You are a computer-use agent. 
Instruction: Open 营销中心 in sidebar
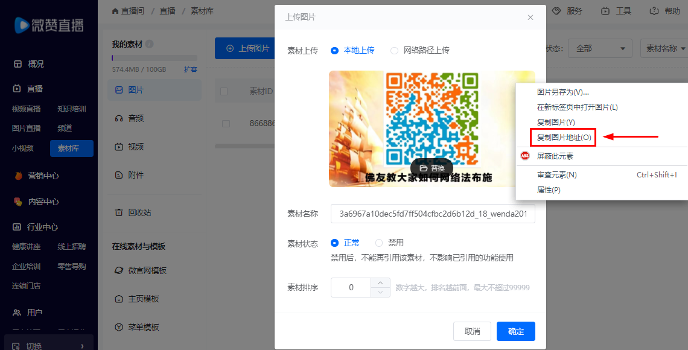[36, 176]
